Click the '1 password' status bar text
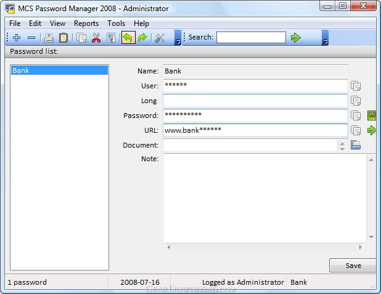381x294 pixels. tap(27, 282)
